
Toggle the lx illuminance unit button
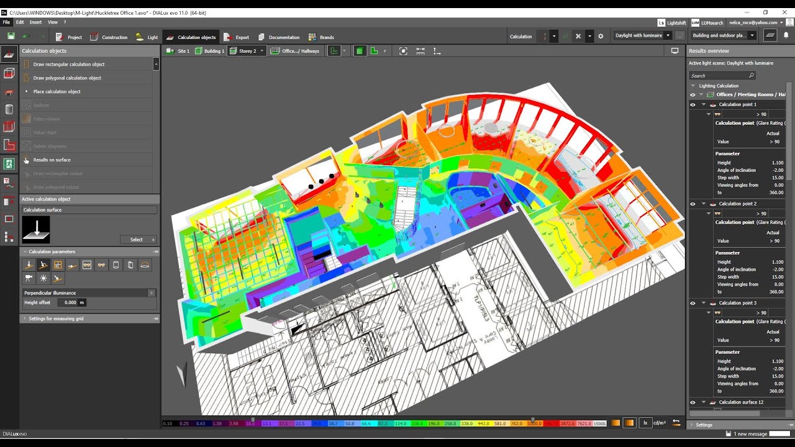pyautogui.click(x=645, y=423)
